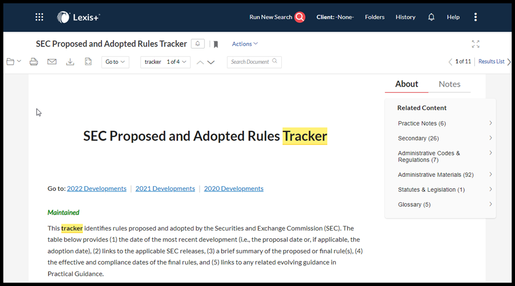Open the 2020 Developments link
Screen dimensions: 515x286
click(234, 189)
